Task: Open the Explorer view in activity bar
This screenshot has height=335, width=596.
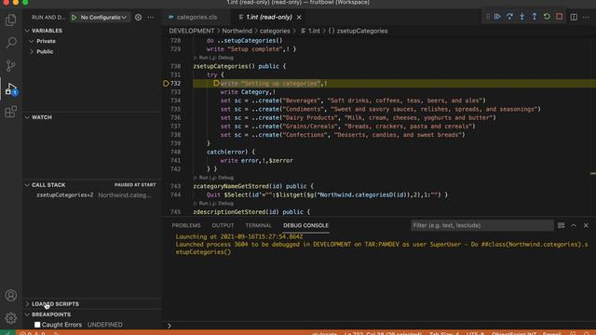Action: point(10,20)
